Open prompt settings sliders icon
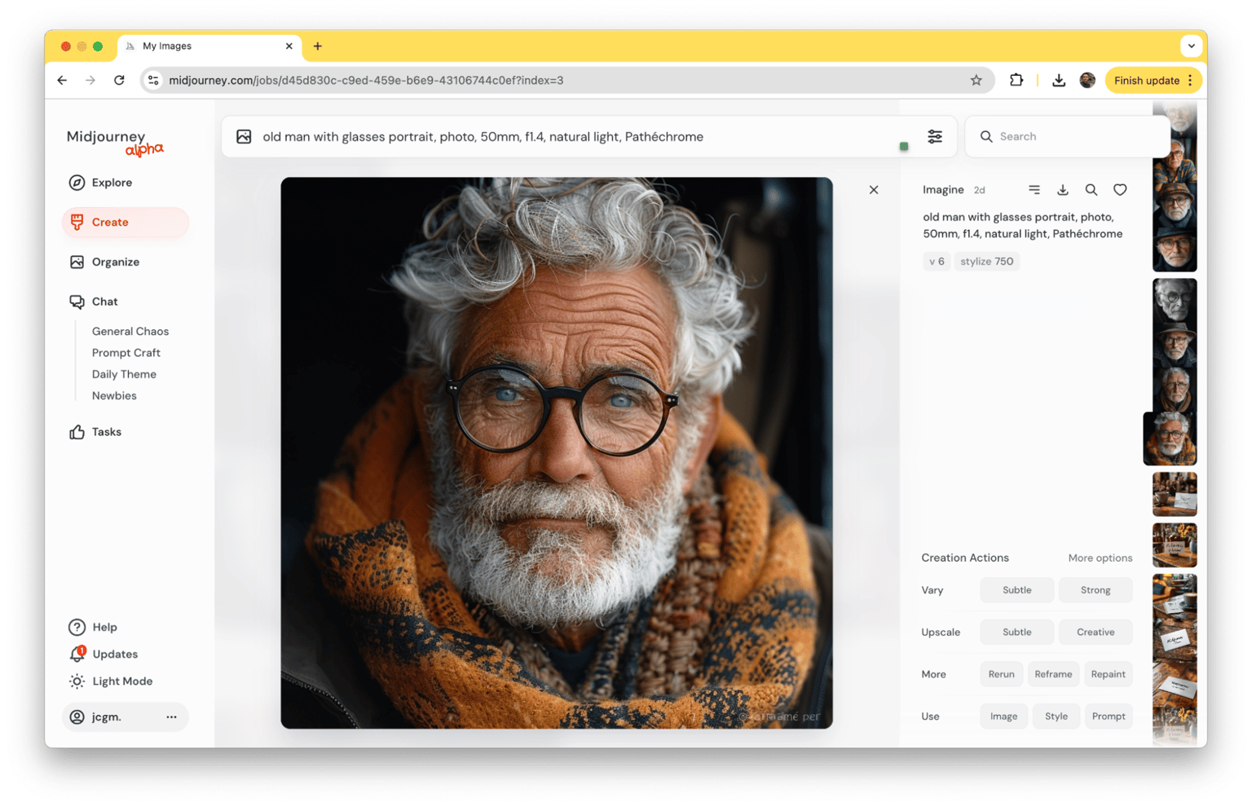The height and width of the screenshot is (807, 1252). tap(935, 137)
